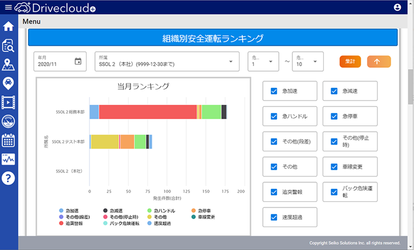Image resolution: width=414 pixels, height=250 pixels.
Task: Click the red 追突警報 bar segment of SSOL 2 総務本部
Action: point(148,112)
